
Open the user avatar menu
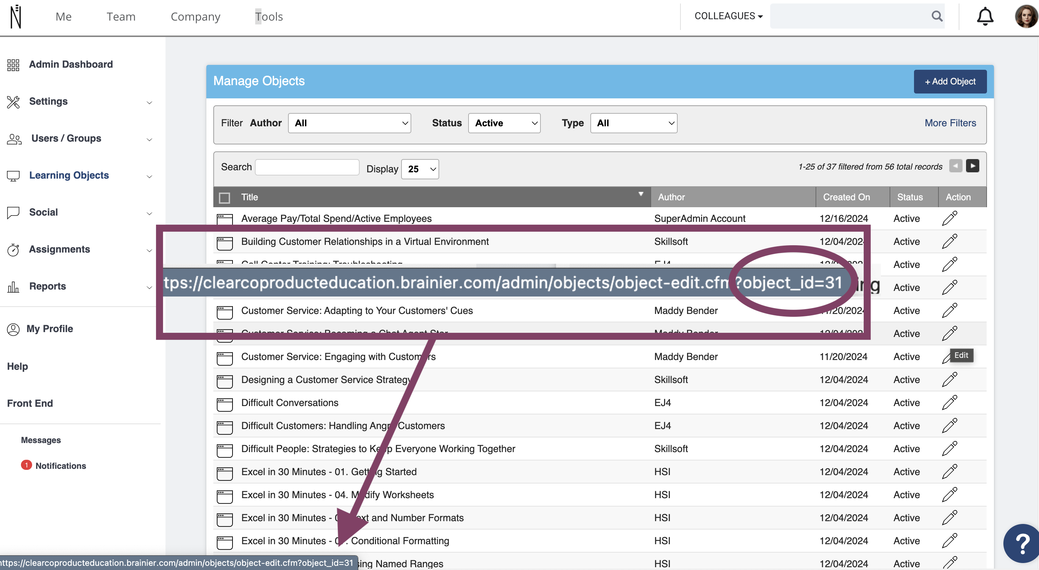pos(1026,16)
